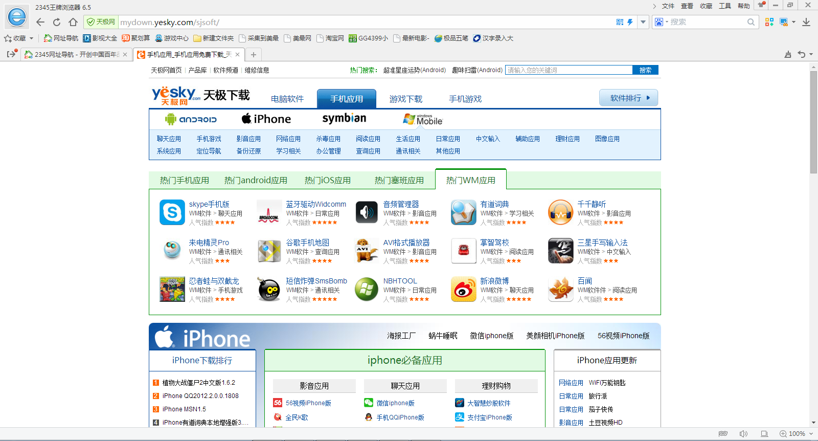Image resolution: width=818 pixels, height=441 pixels.
Task: Select the symbian platform logo
Action: [344, 119]
